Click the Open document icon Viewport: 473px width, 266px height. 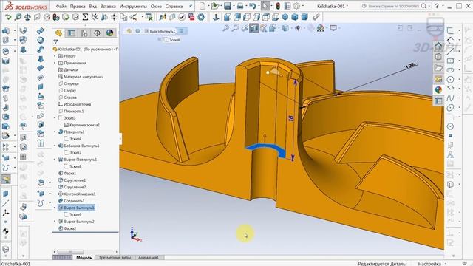pyautogui.click(x=214, y=6)
